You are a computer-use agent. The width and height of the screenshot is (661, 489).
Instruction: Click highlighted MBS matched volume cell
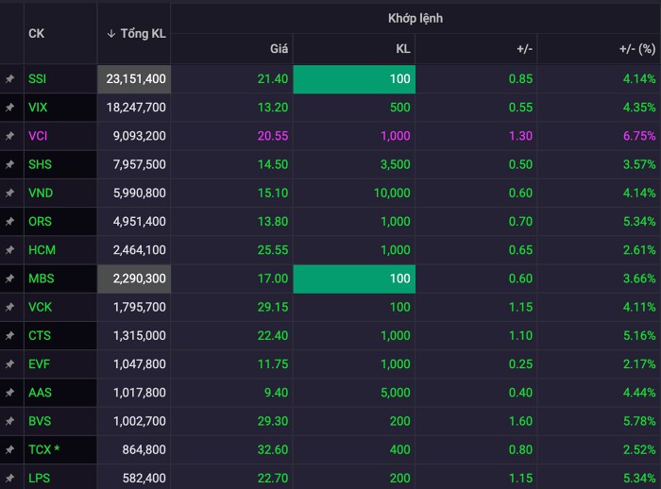[x=354, y=278]
